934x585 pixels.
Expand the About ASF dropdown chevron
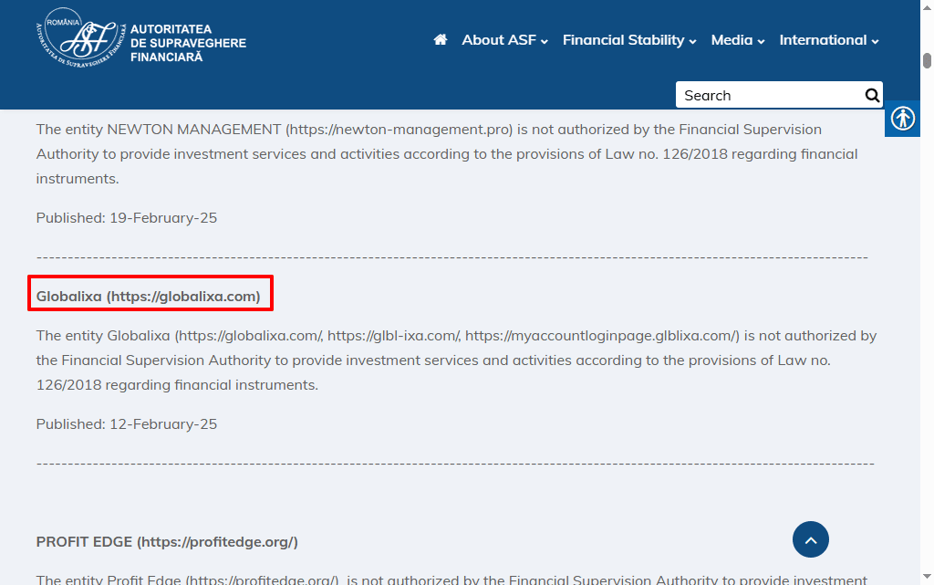pos(545,42)
